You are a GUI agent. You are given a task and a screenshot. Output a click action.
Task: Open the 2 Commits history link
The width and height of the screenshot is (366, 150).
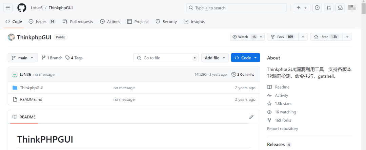243,74
